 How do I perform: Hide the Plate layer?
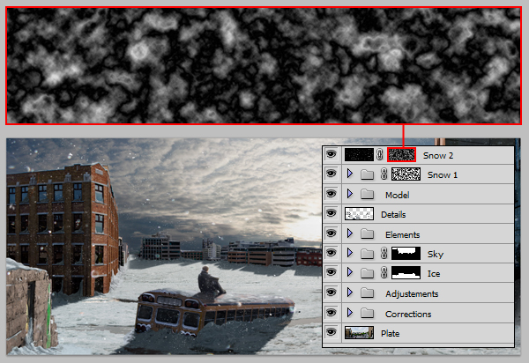click(332, 332)
